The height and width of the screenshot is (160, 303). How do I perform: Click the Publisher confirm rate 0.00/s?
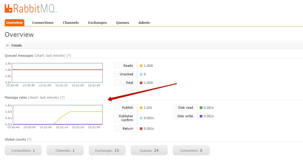coord(149,118)
